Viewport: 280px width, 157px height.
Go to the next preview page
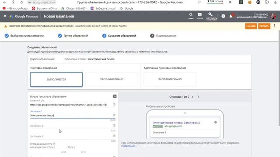[198, 97]
